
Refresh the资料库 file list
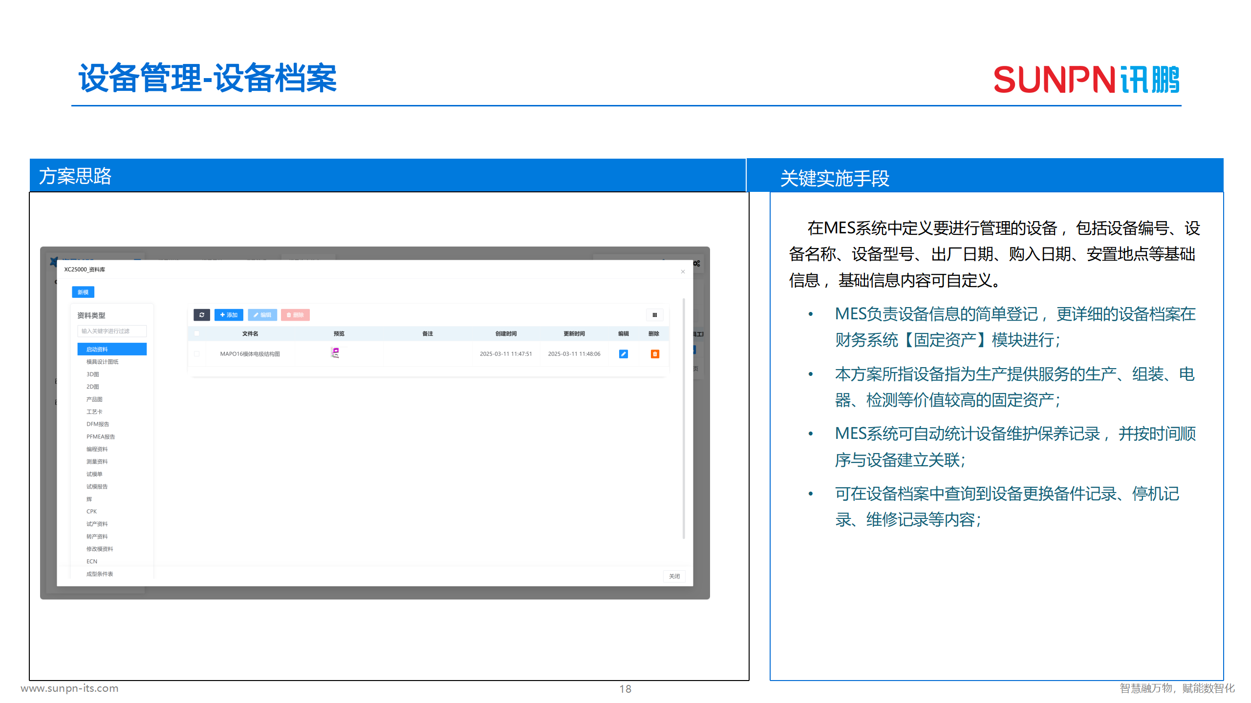[x=202, y=315]
